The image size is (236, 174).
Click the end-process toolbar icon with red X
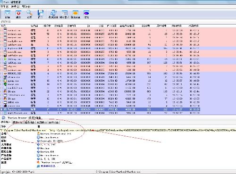(18, 13)
